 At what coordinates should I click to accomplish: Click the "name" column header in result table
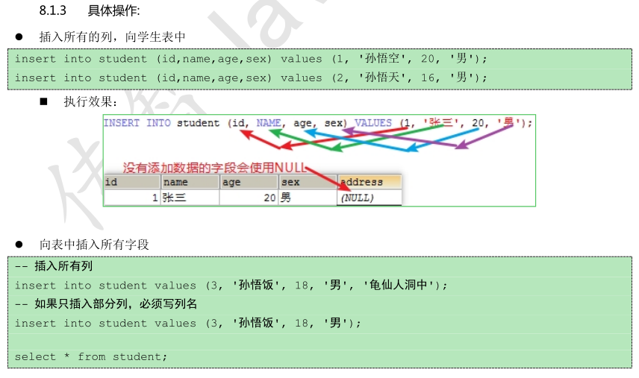(190, 182)
